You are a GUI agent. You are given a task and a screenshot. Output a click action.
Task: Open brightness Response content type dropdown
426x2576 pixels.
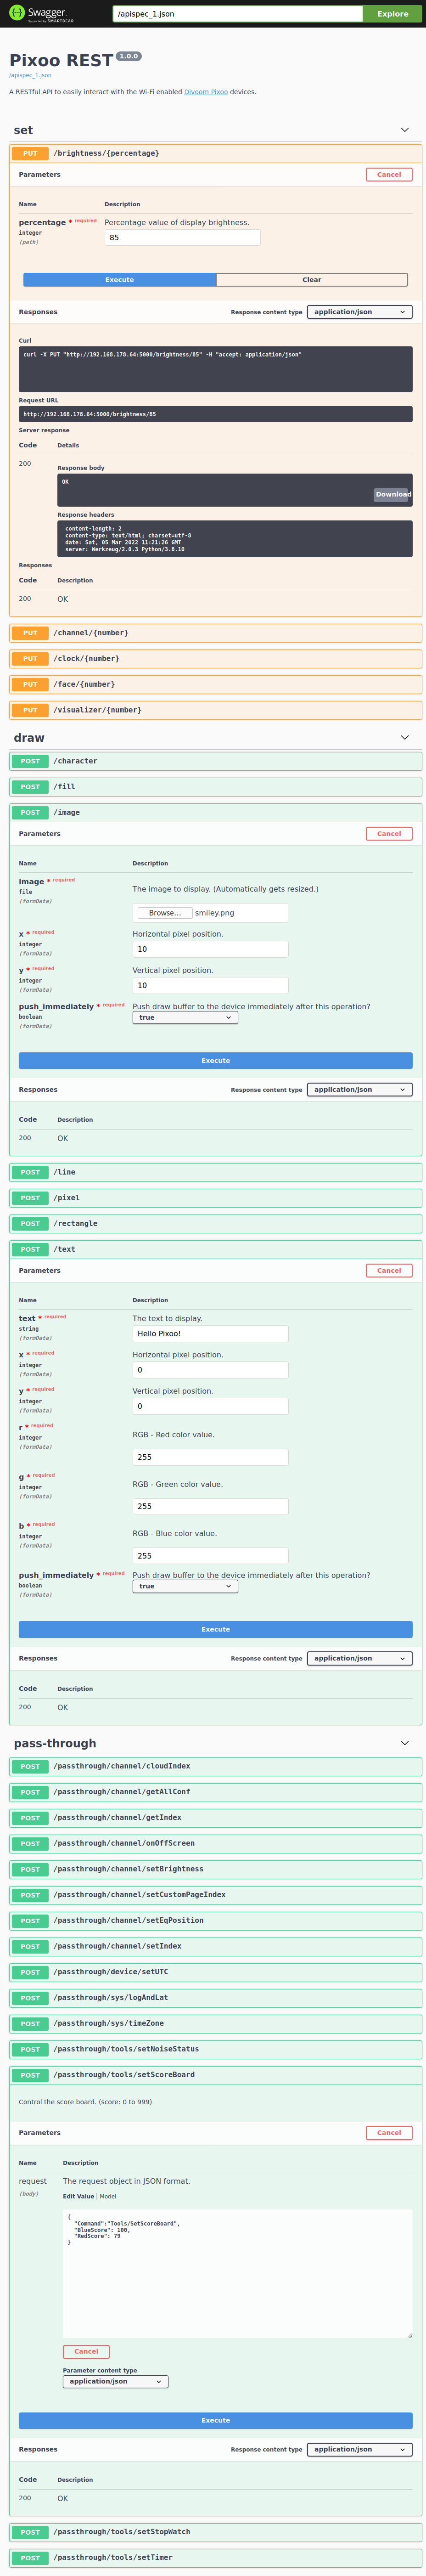coord(359,312)
